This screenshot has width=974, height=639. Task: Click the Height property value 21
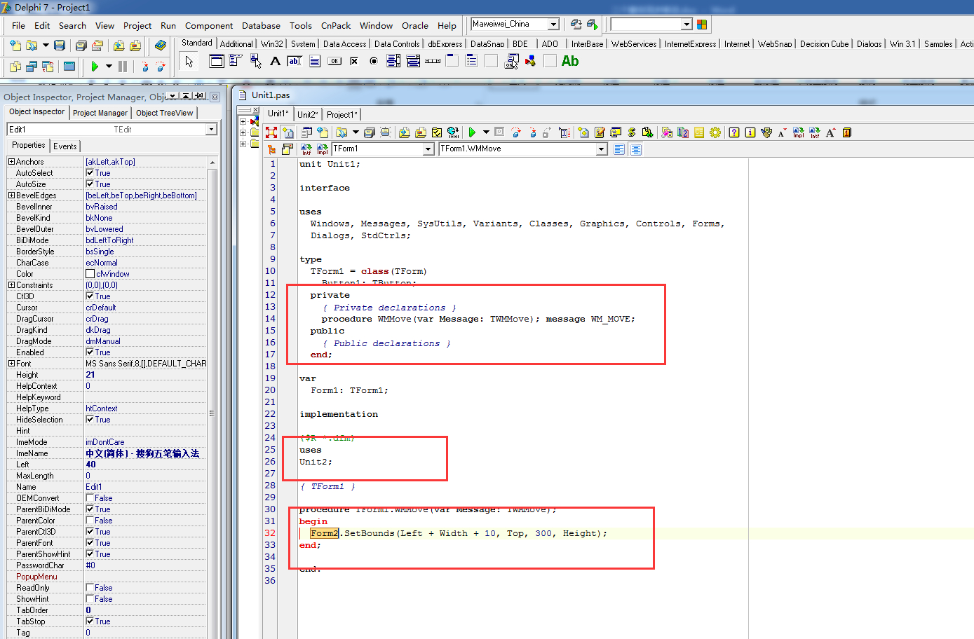[x=146, y=375]
